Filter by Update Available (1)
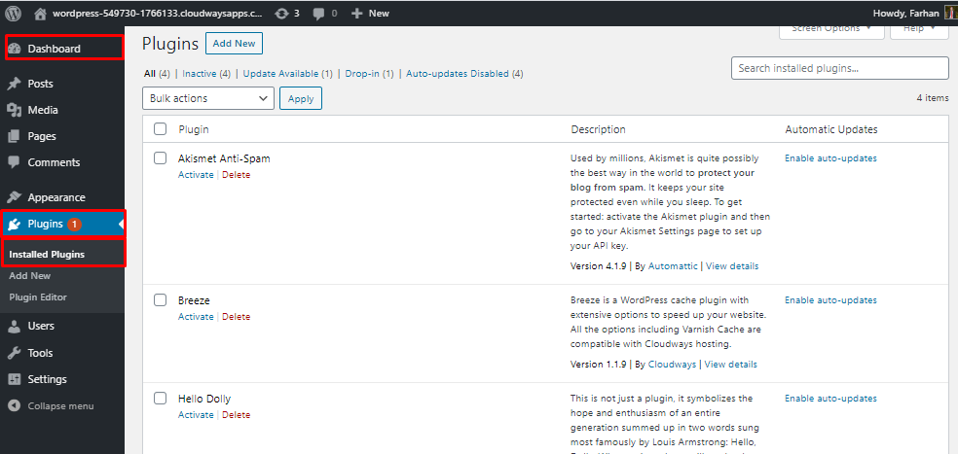This screenshot has width=958, height=454. coord(288,73)
